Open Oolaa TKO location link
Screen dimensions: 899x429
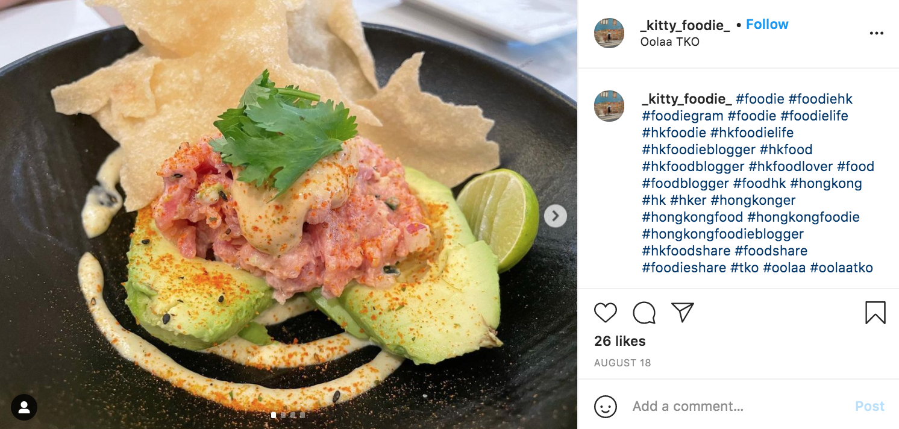pos(670,42)
